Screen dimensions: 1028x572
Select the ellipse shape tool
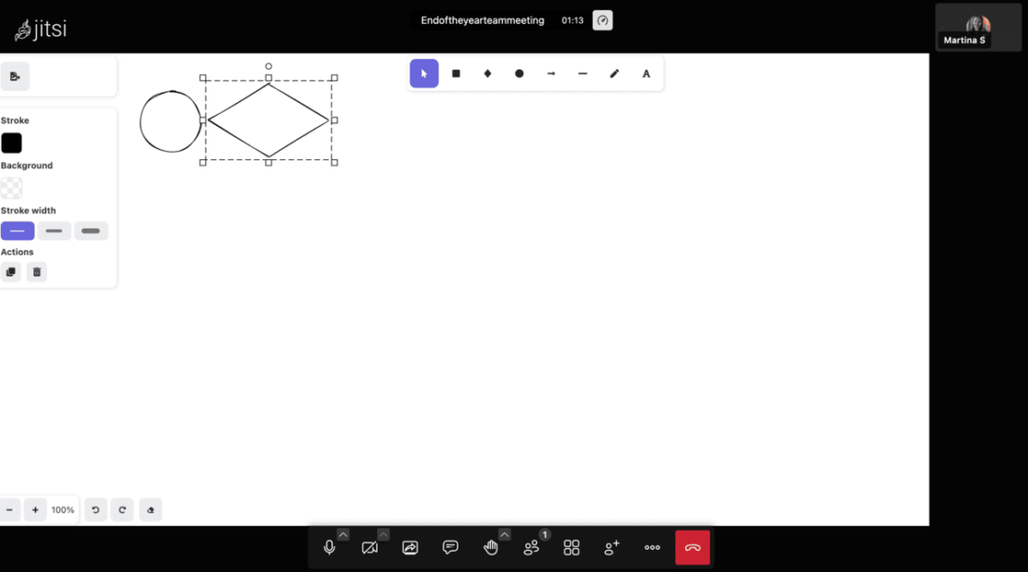[519, 73]
